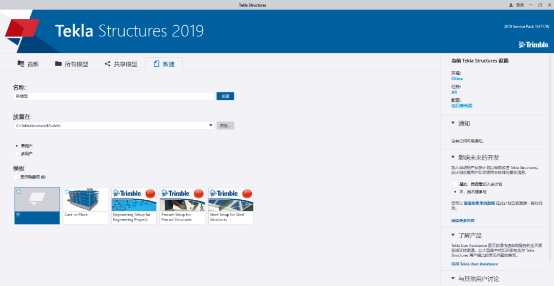Click the 项目查看器 configuration link
The width and height of the screenshot is (554, 286).
[x=462, y=105]
